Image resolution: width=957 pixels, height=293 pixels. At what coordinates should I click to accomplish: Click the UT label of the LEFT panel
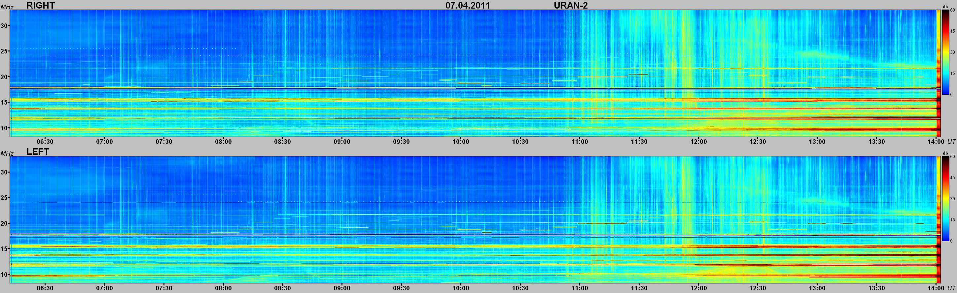pos(951,288)
